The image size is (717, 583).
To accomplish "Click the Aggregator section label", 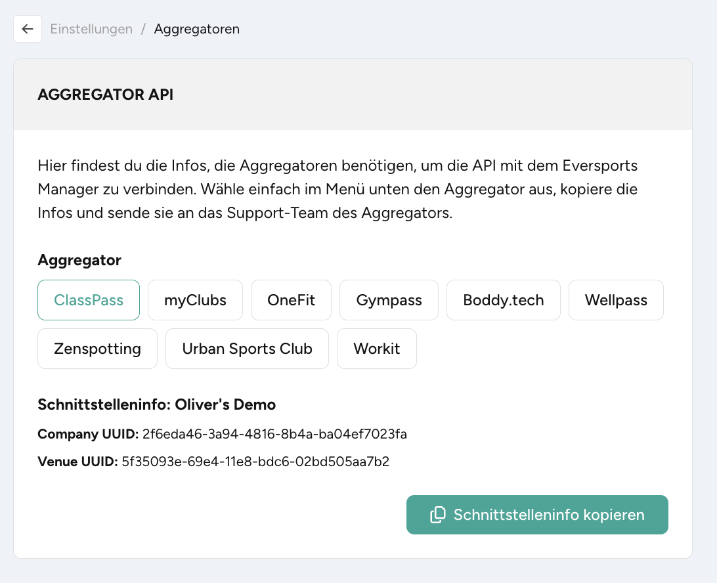I will pos(79,260).
